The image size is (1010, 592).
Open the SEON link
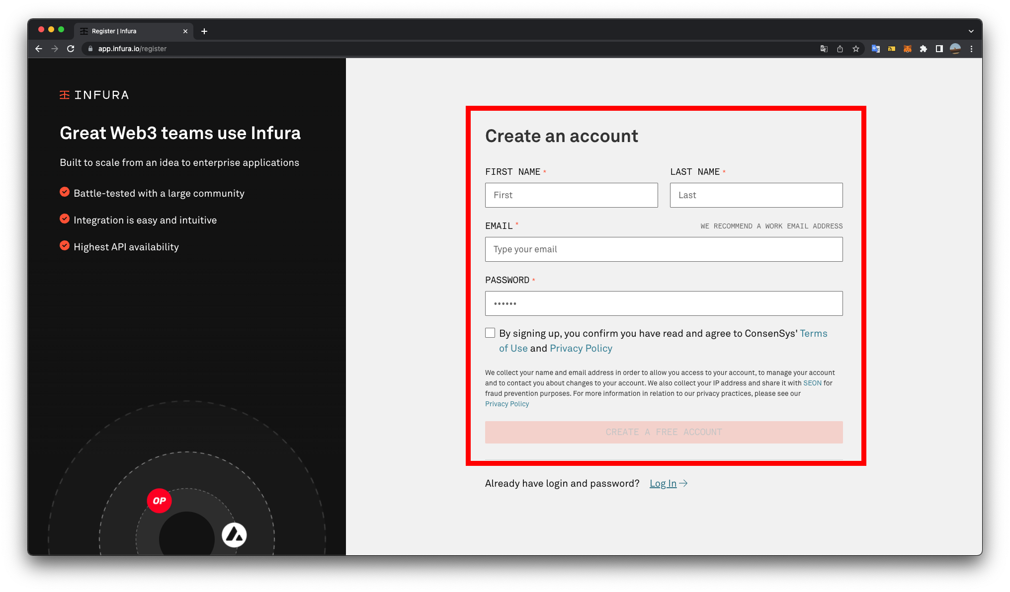[812, 383]
